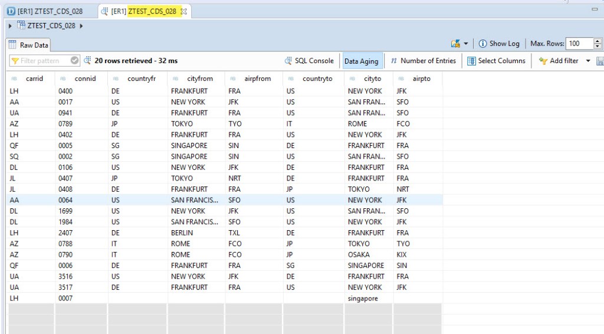Increase Max. Rows with up stepper arrow
Viewport: 604px width, 334px height.
click(597, 41)
